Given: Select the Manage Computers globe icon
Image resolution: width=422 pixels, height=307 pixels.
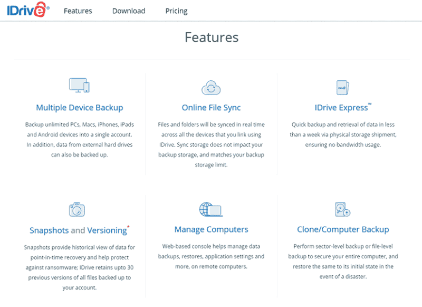Looking at the screenshot, I should pos(211,209).
